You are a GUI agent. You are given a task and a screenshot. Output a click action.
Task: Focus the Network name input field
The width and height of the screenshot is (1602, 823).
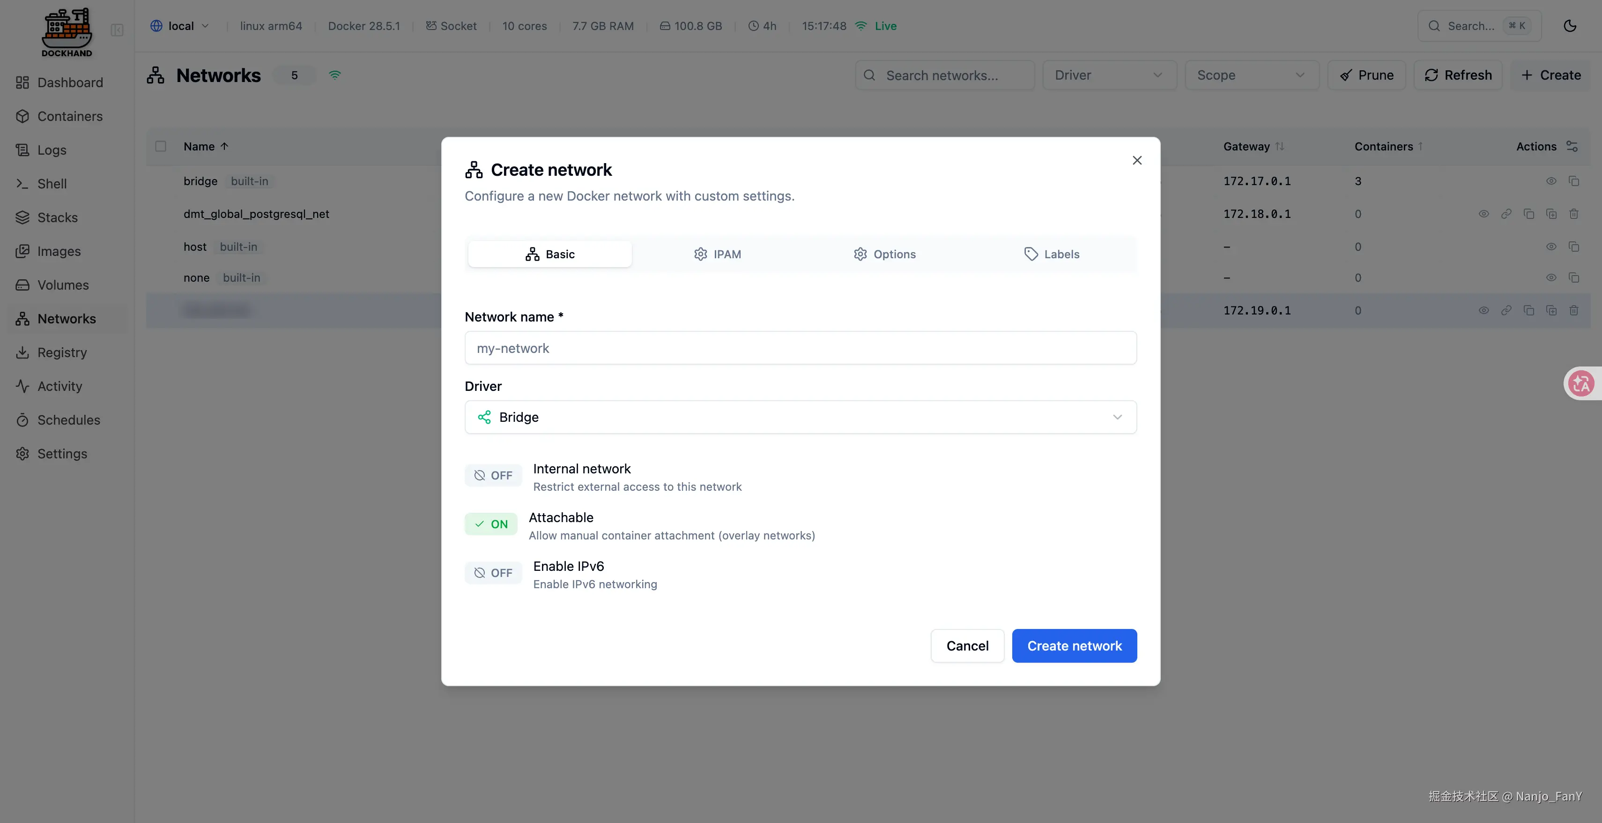801,348
